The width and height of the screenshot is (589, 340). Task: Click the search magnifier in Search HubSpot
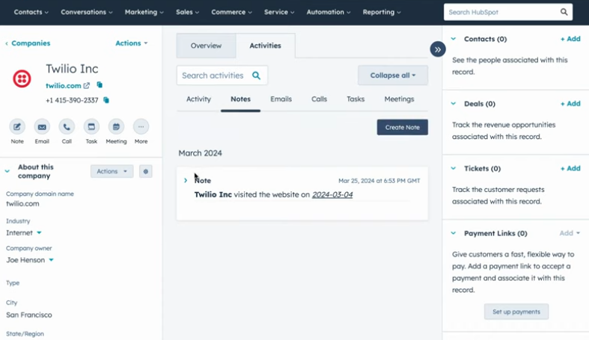(x=564, y=12)
